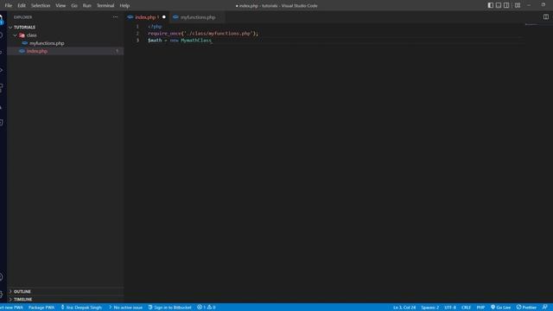Image resolution: width=553 pixels, height=311 pixels.
Task: Open the Edit menu
Action: (x=22, y=5)
